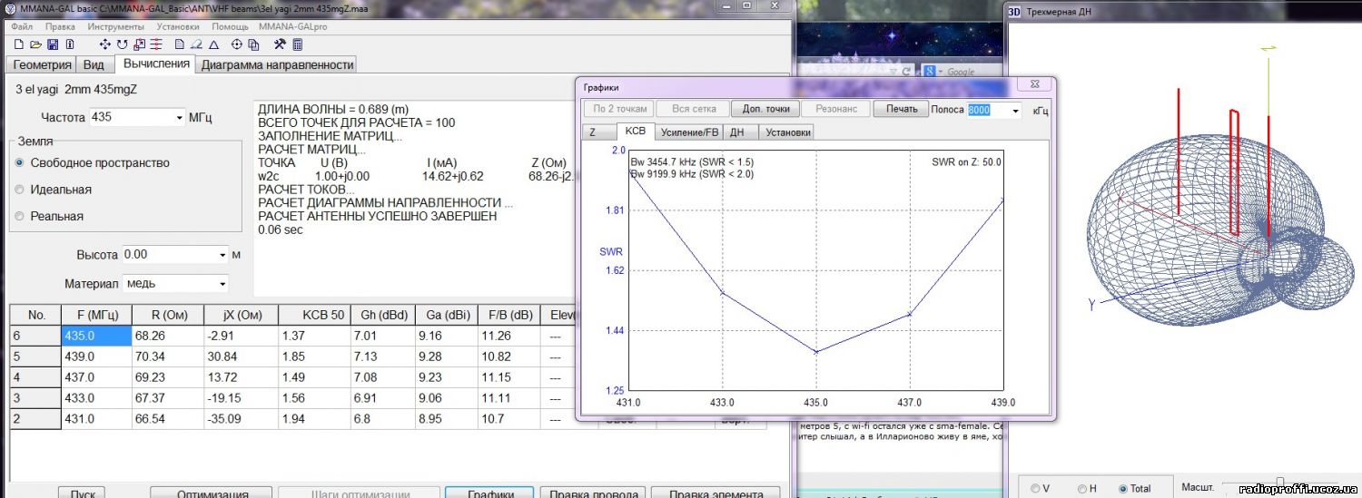This screenshot has height=498, width=1362.
Task: Switch to the Геометрия tab
Action: (42, 65)
